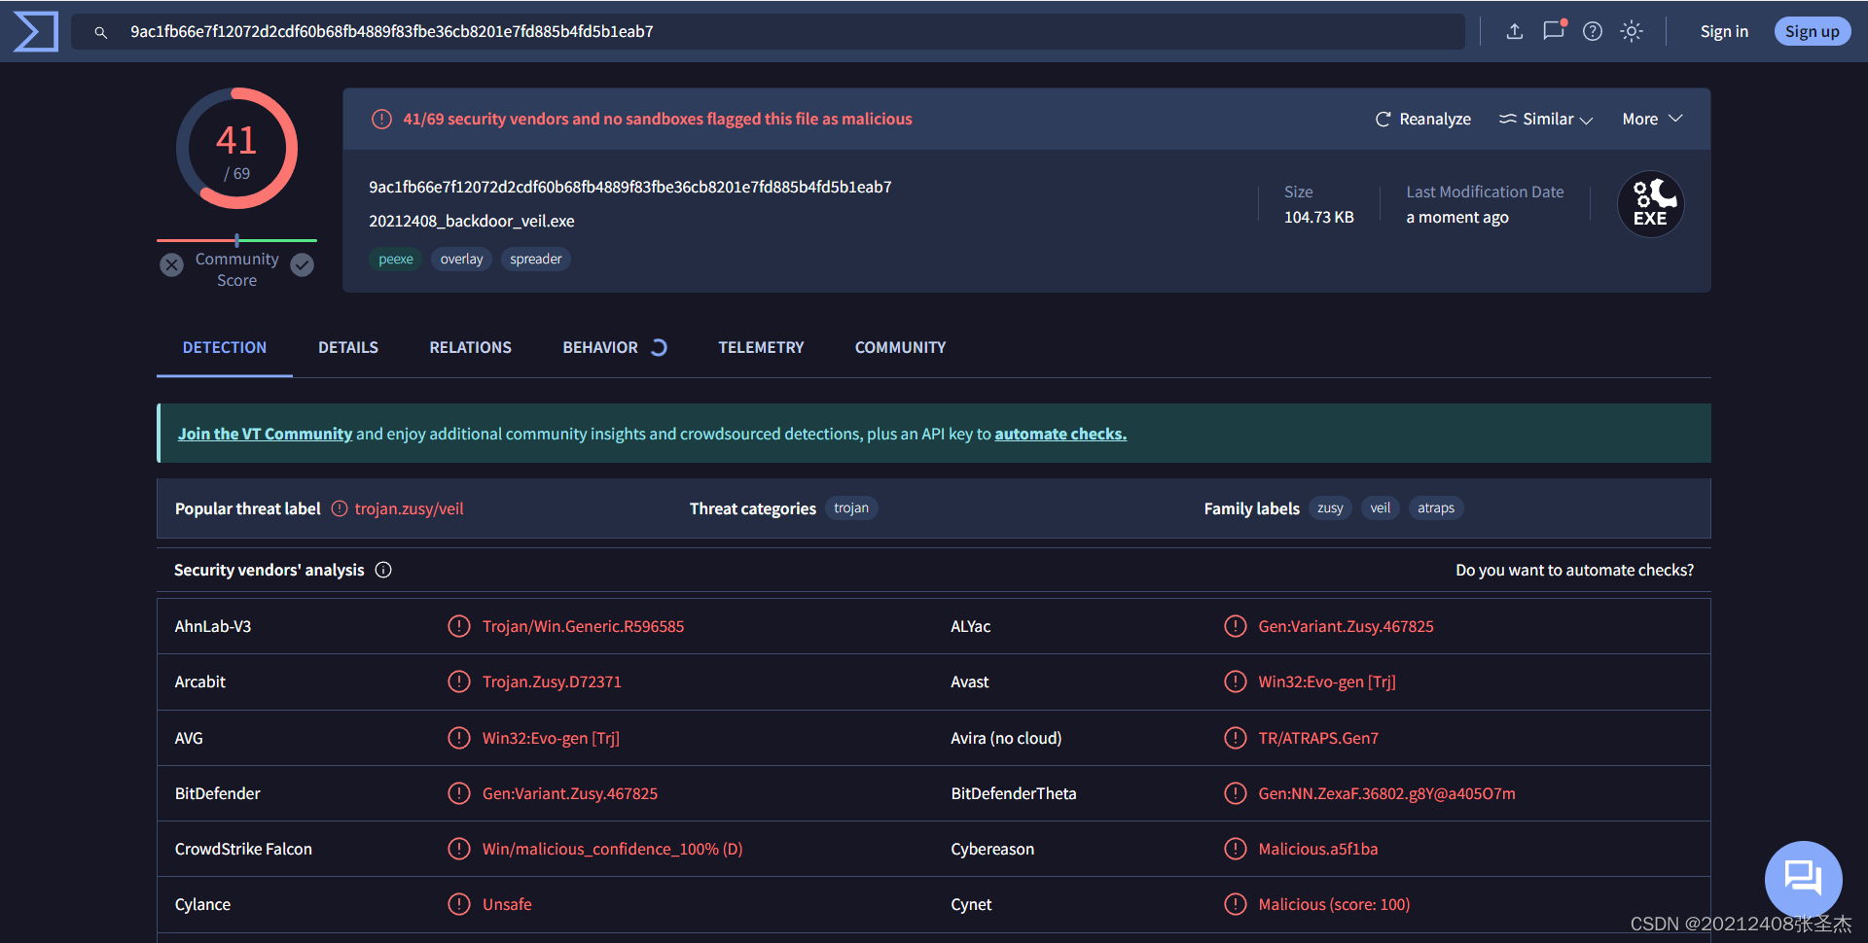This screenshot has height=943, width=1868.
Task: Click the EXE file type icon
Action: point(1650,204)
